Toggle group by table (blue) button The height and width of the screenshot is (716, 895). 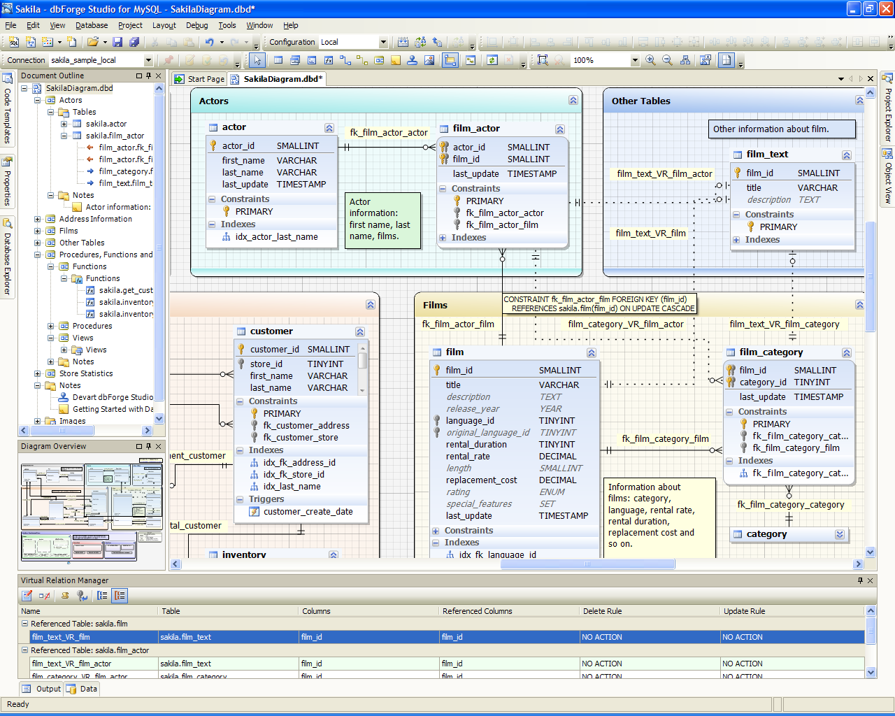(102, 596)
